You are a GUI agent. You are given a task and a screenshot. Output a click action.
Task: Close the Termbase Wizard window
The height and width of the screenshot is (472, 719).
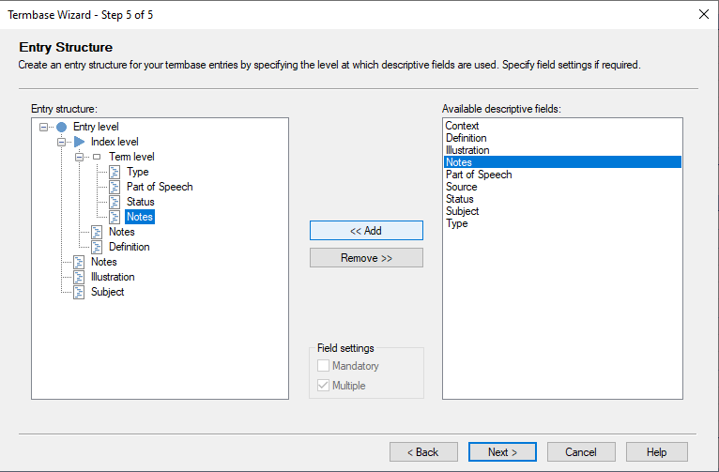coord(704,14)
